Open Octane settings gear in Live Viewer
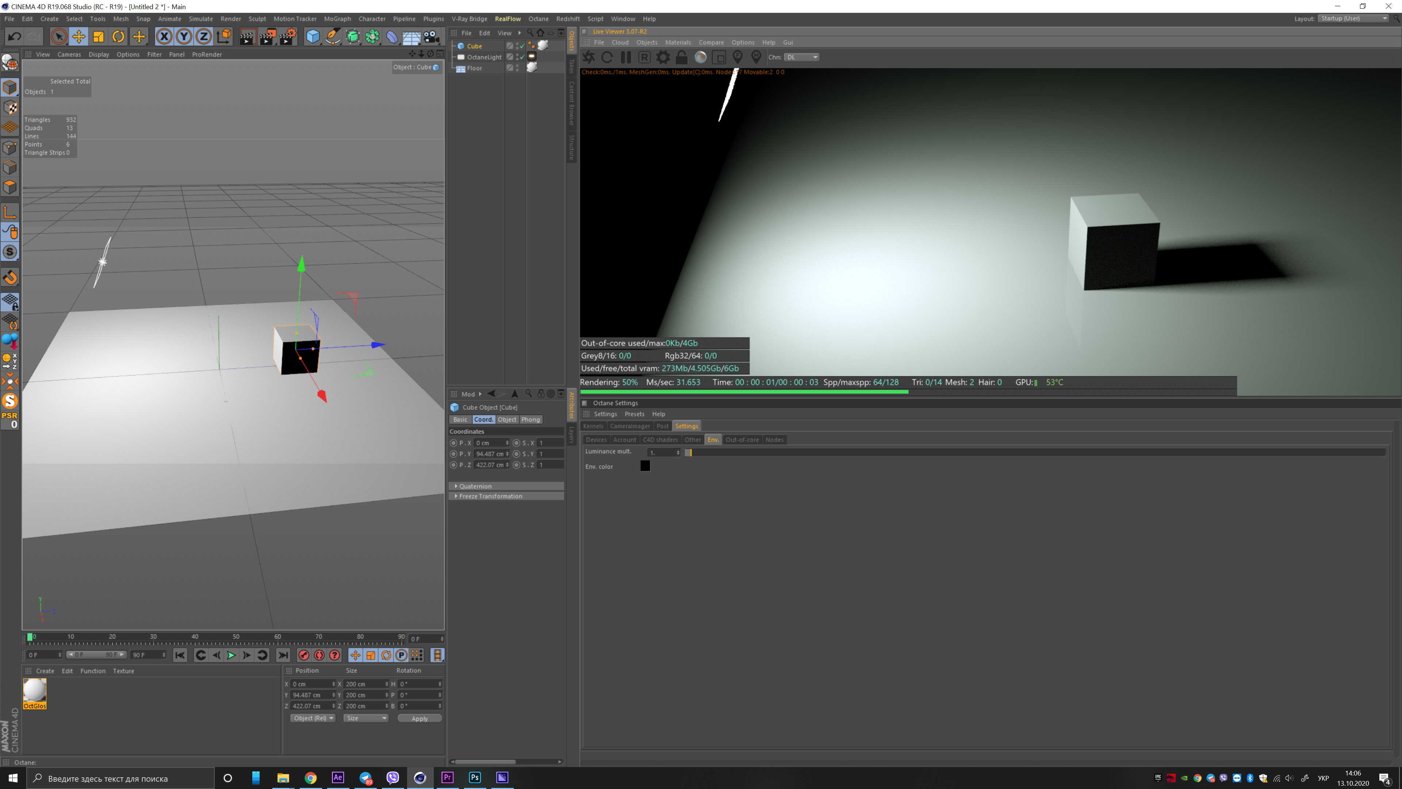 (x=663, y=57)
